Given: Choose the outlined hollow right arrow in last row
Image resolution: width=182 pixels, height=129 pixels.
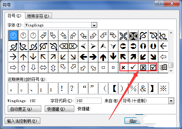Looking at the screenshot, I should point(13,68).
